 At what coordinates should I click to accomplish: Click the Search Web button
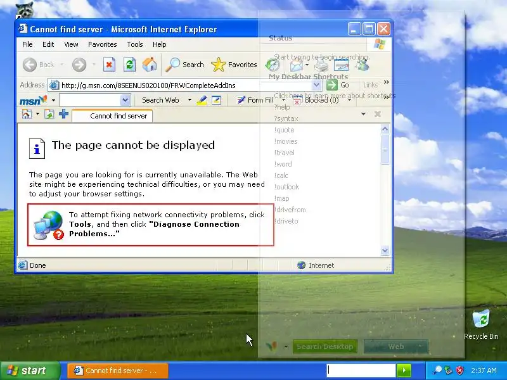(x=160, y=100)
